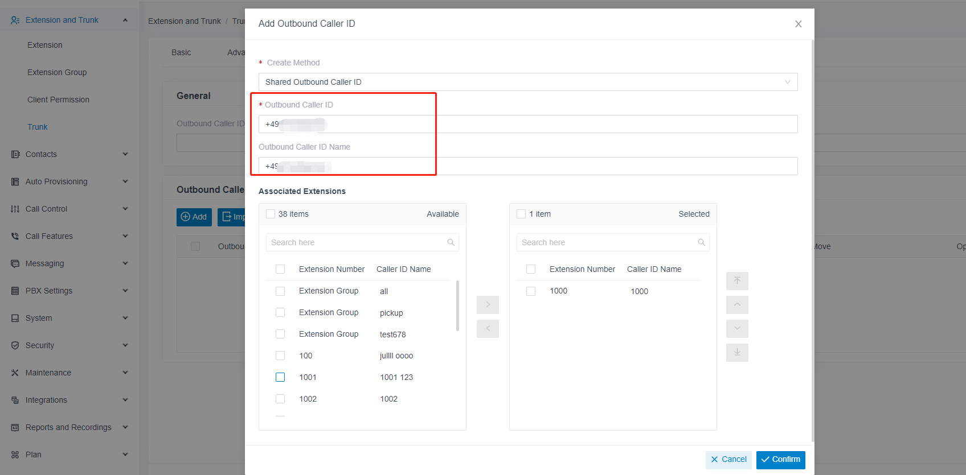Screen dimensions: 966x475
Task: Click search magnifier icon in Selected panel
Action: 701,242
